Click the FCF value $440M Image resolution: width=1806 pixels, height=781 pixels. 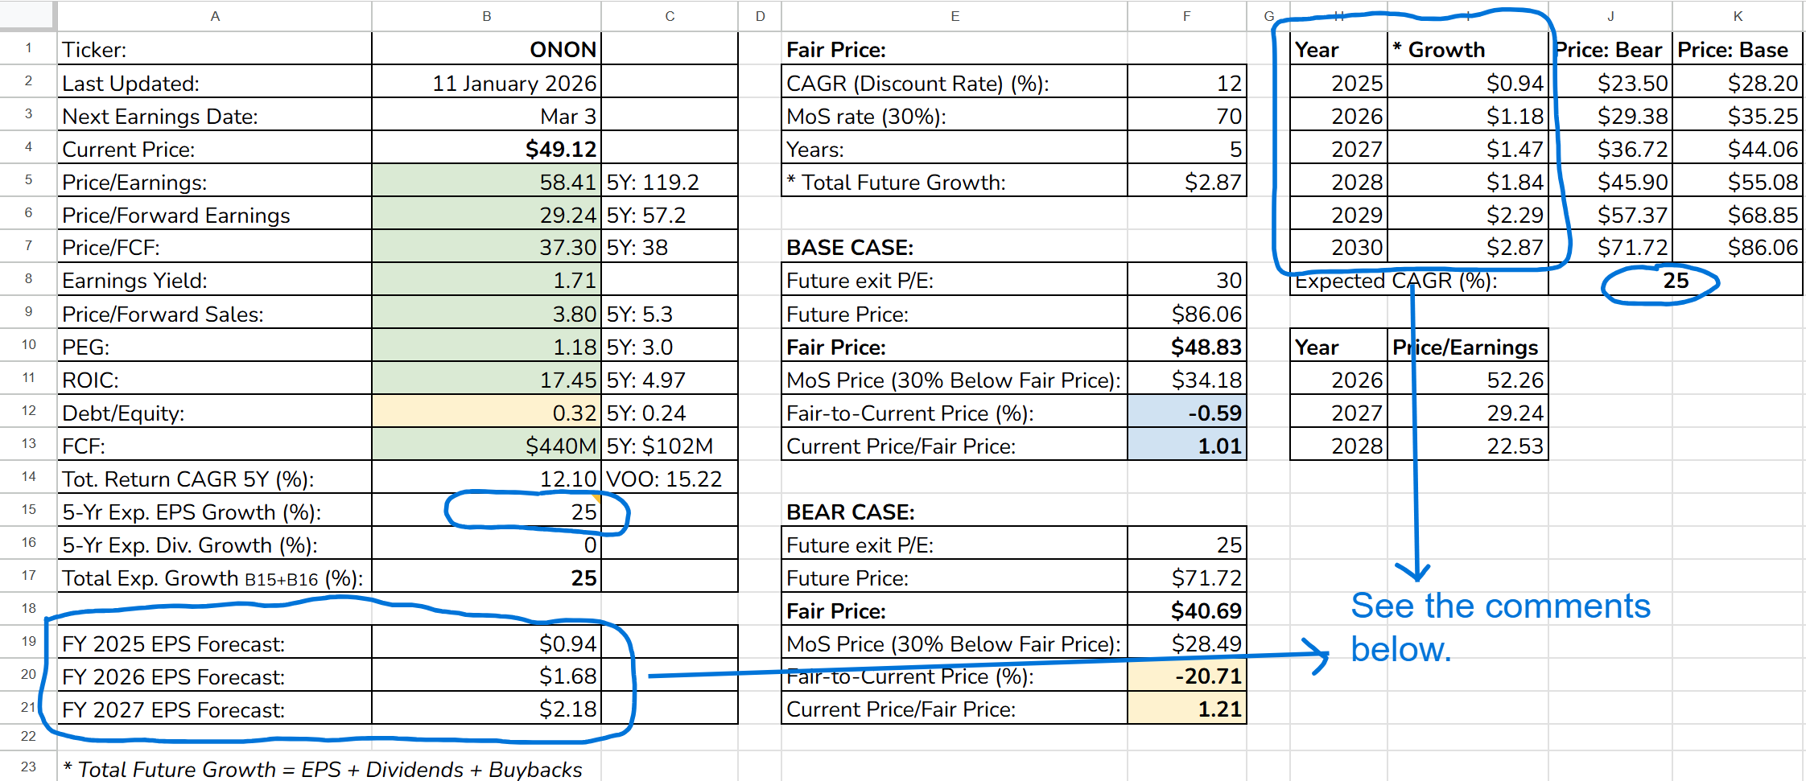(486, 446)
